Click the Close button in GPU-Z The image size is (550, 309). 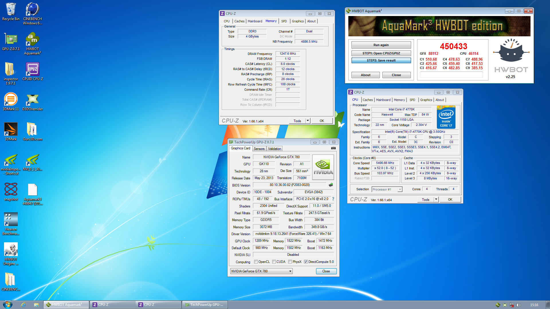click(x=326, y=271)
